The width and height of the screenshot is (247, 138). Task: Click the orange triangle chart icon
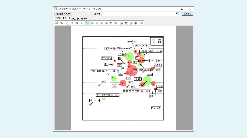(x=102, y=23)
